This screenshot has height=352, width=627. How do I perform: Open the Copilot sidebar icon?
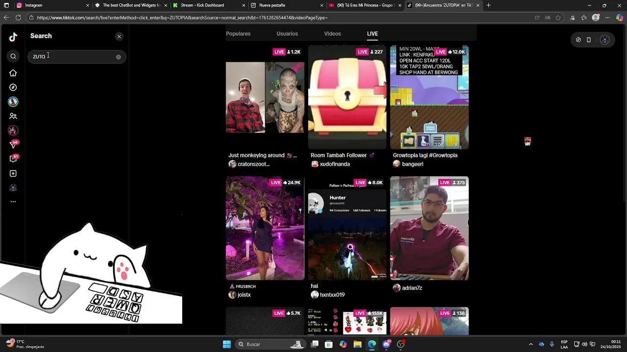(620, 18)
